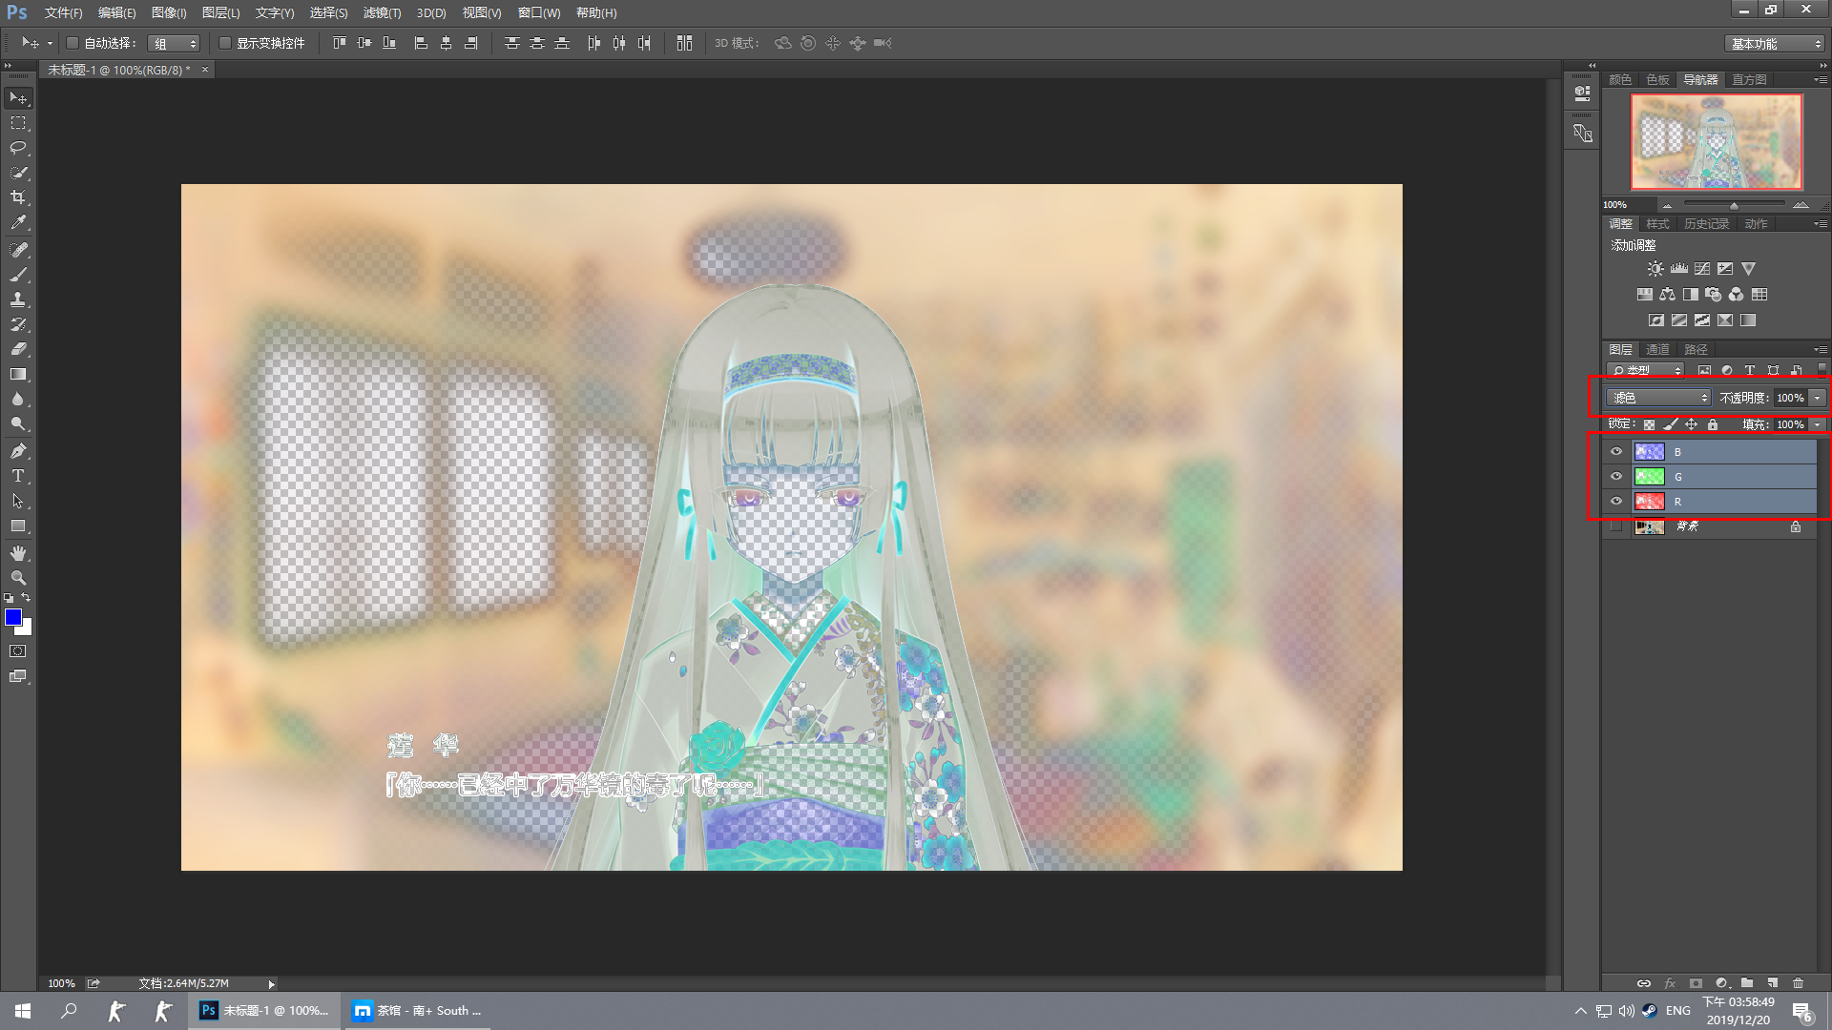The width and height of the screenshot is (1832, 1030).
Task: Select the Horizontal Type tool
Action: (x=18, y=476)
